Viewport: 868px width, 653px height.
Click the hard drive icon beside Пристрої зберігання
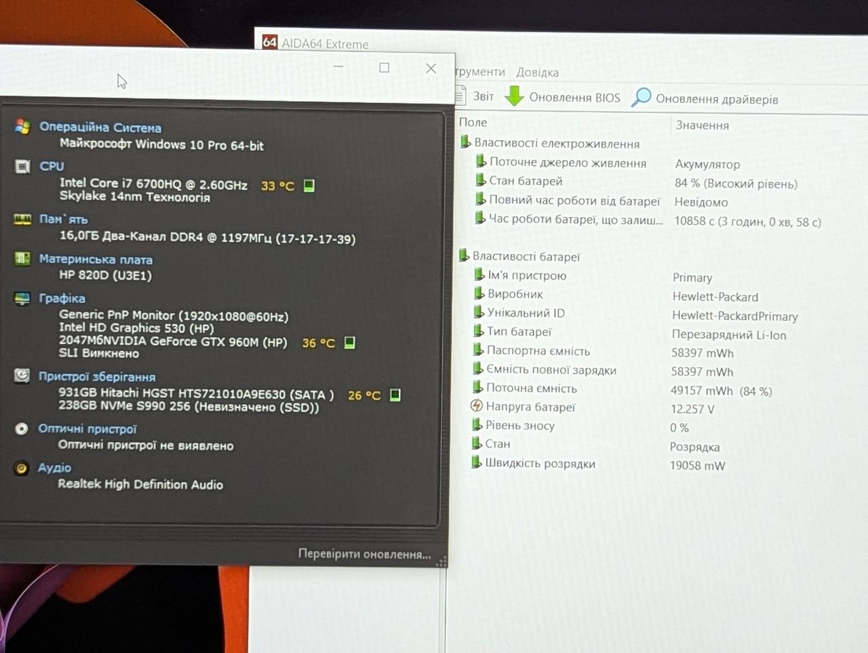(x=22, y=376)
